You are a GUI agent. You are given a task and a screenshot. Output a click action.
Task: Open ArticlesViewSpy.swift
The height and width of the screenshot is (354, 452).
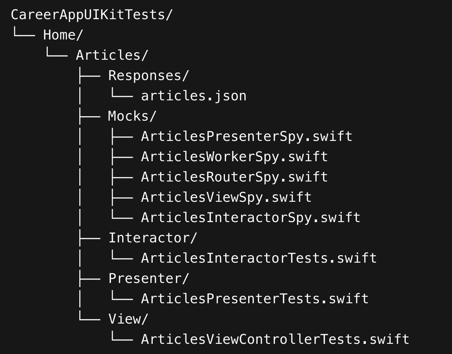(226, 197)
